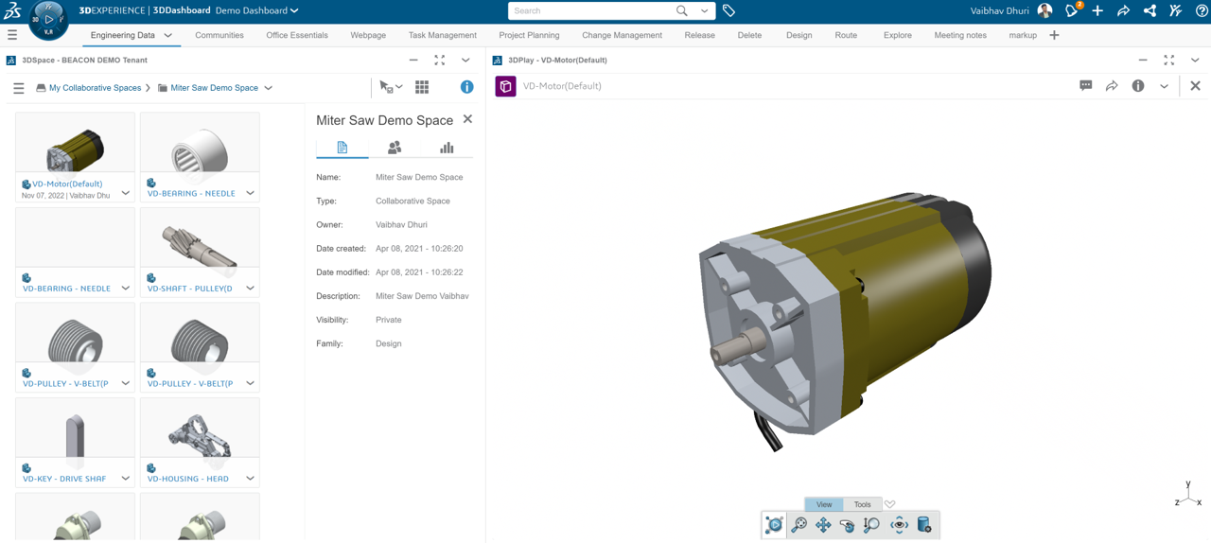The height and width of the screenshot is (543, 1211).
Task: Switch to the View tab in 3DPlay
Action: point(824,504)
